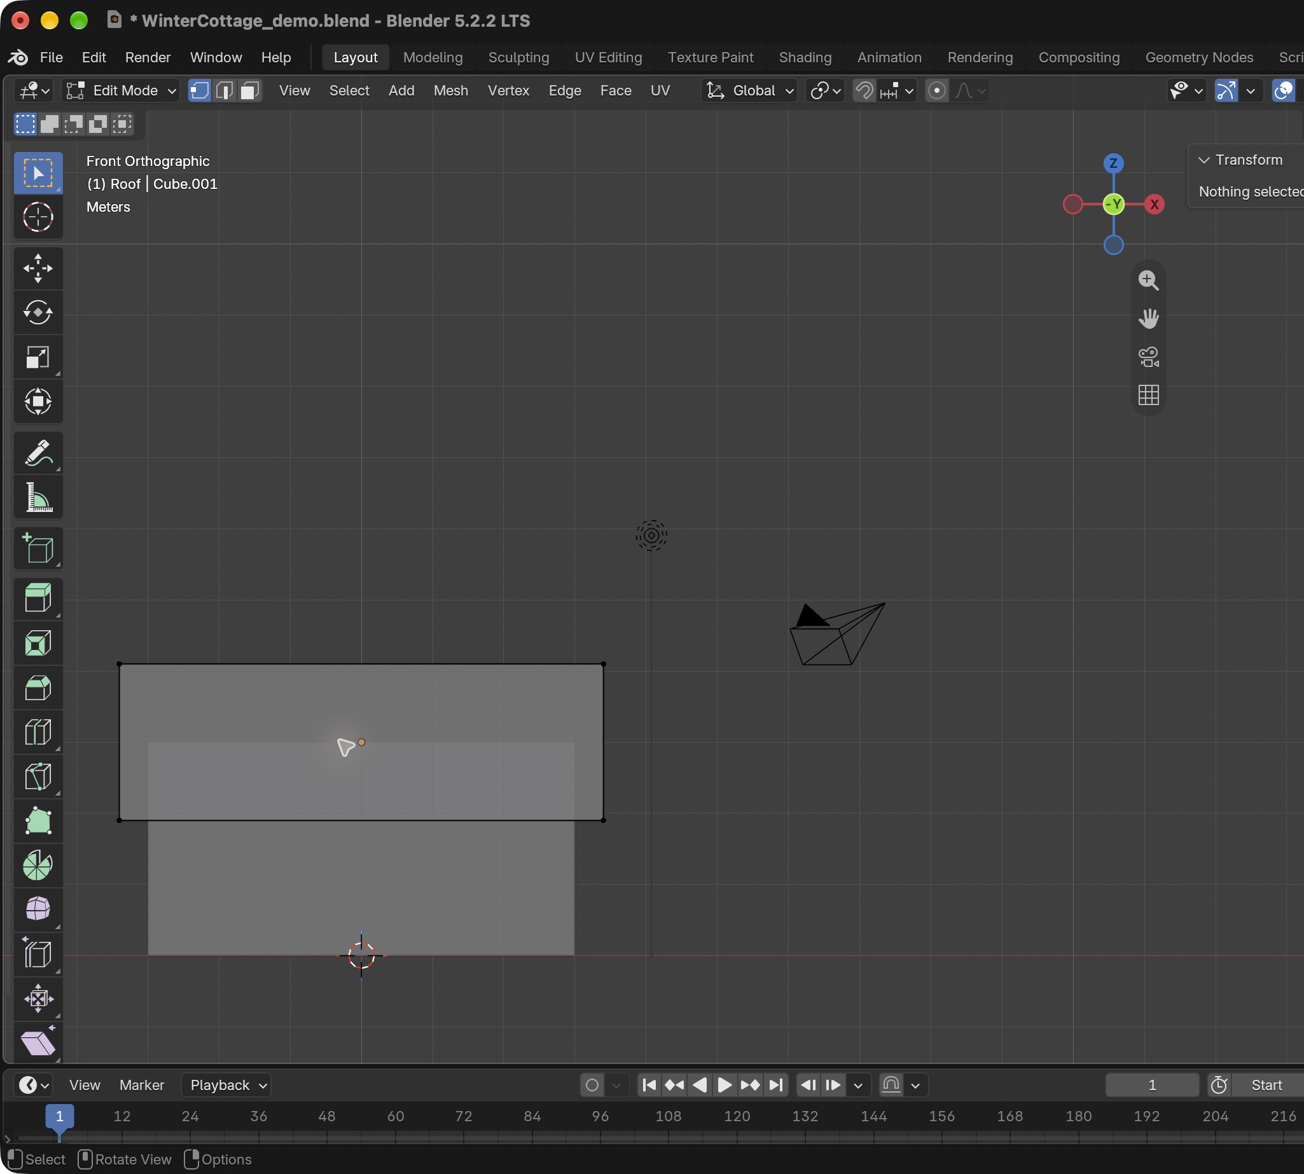Switch to the Modeling workspace tab
Viewport: 1304px width, 1174px height.
(433, 57)
